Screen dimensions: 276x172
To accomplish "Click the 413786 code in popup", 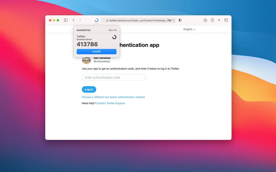I will point(87,44).
